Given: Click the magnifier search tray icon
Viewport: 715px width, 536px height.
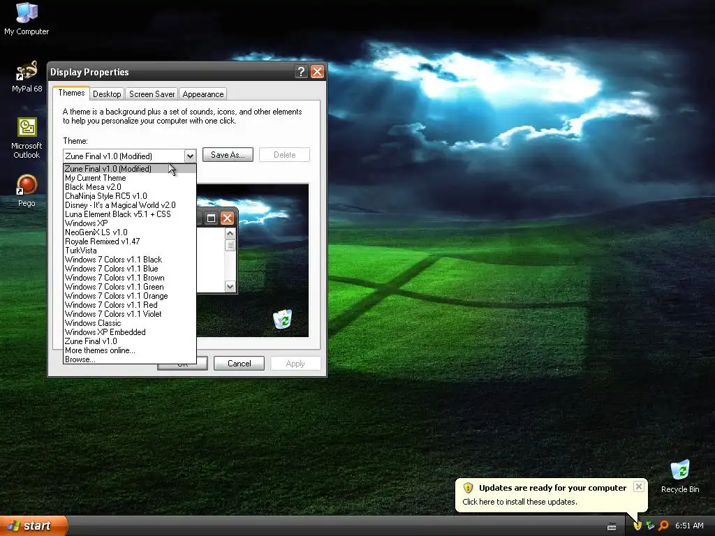Looking at the screenshot, I should (663, 526).
